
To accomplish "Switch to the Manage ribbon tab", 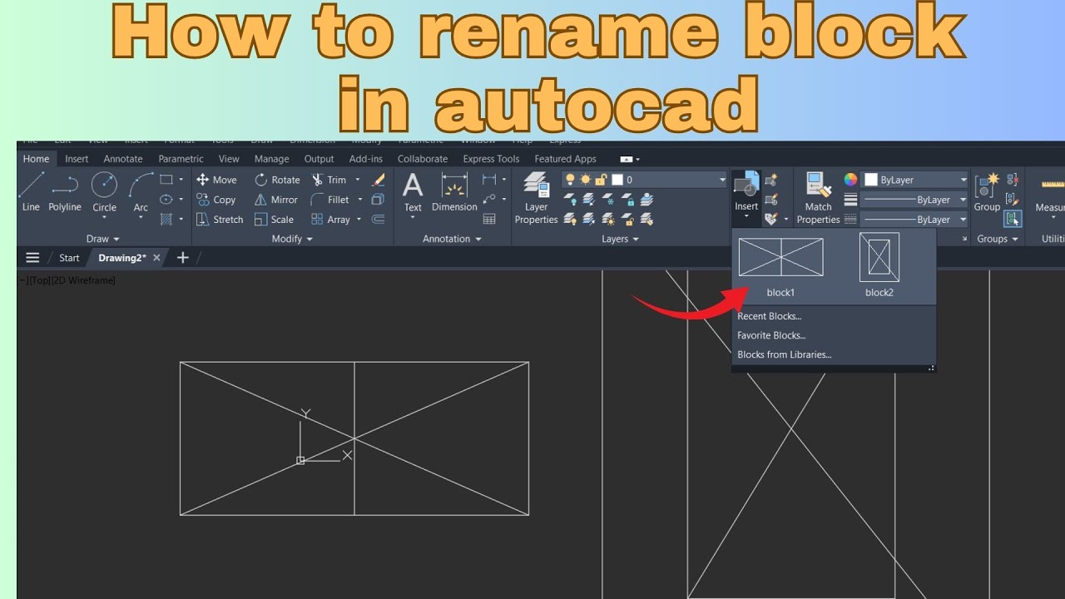I will (x=272, y=159).
